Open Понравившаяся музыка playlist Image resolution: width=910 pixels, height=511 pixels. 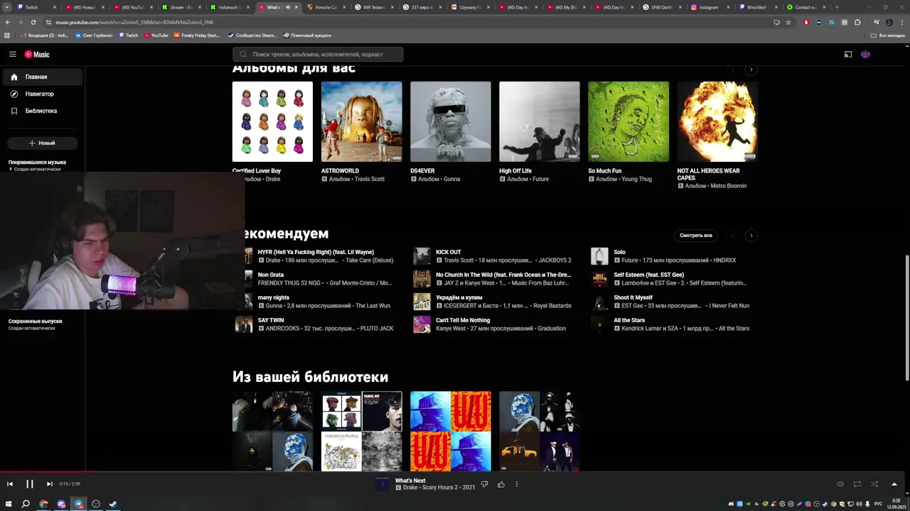[37, 165]
